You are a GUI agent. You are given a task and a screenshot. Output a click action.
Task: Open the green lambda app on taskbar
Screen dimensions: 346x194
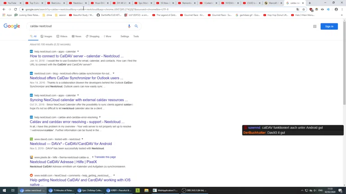[138, 190]
